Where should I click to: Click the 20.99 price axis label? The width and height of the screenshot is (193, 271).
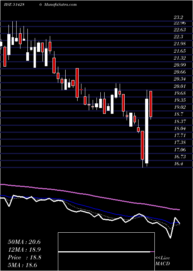pyautogui.click(x=179, y=65)
